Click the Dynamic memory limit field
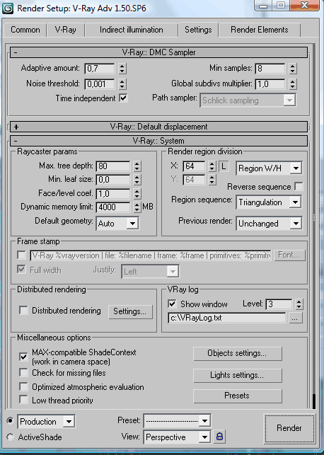Viewport: 324px width, 455px height. point(113,207)
